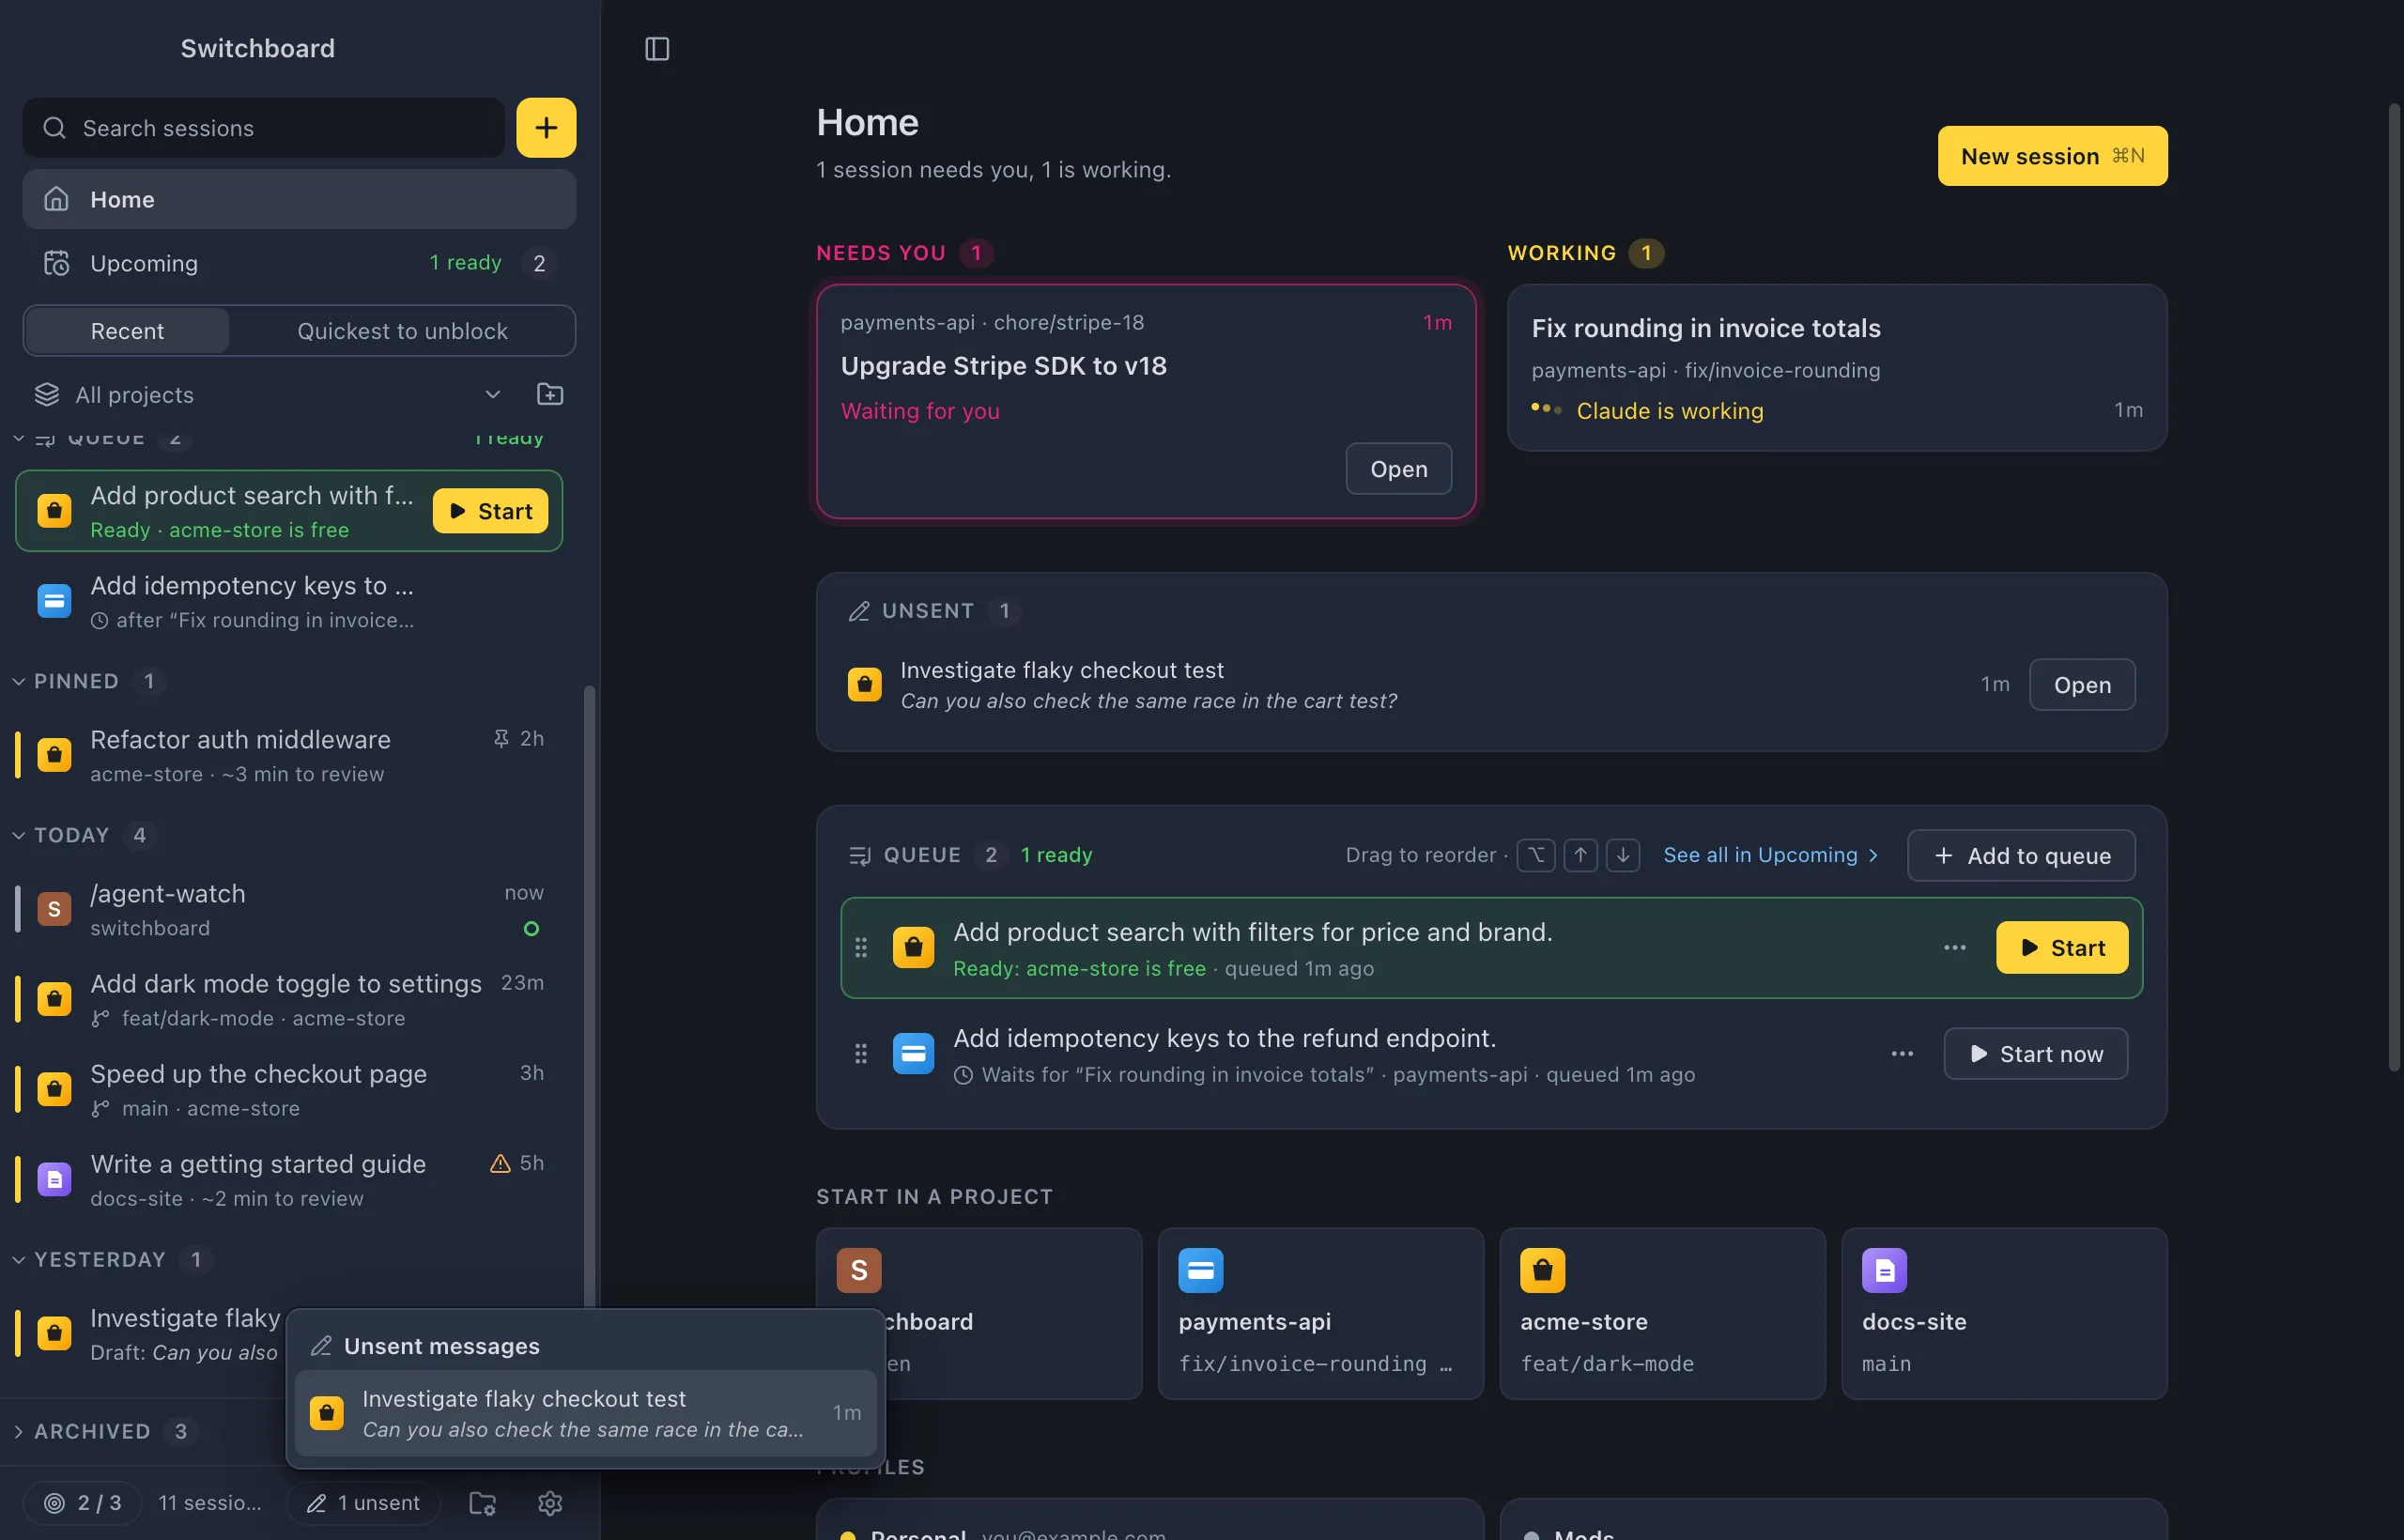The image size is (2404, 1540).
Task: Toggle the sidebar panel icon
Action: coord(657,48)
